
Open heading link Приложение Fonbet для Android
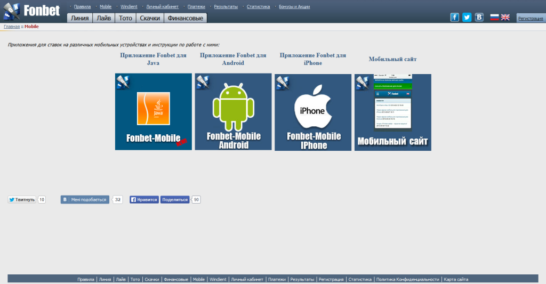point(233,59)
